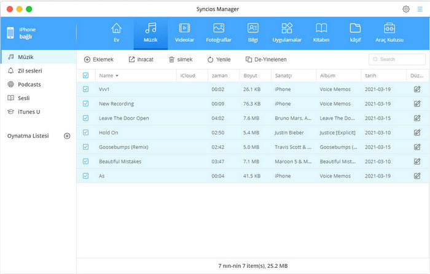This screenshot has height=274, width=430.
Task: Uncheck the Goosebumps (Remix) checkbox
Action: point(85,147)
